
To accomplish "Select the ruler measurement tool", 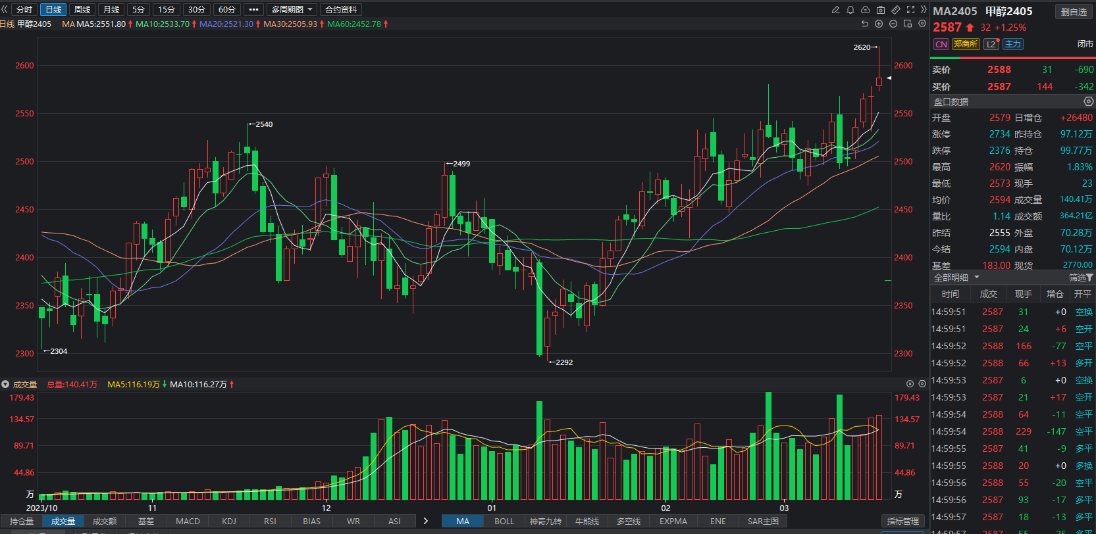I will (896, 10).
